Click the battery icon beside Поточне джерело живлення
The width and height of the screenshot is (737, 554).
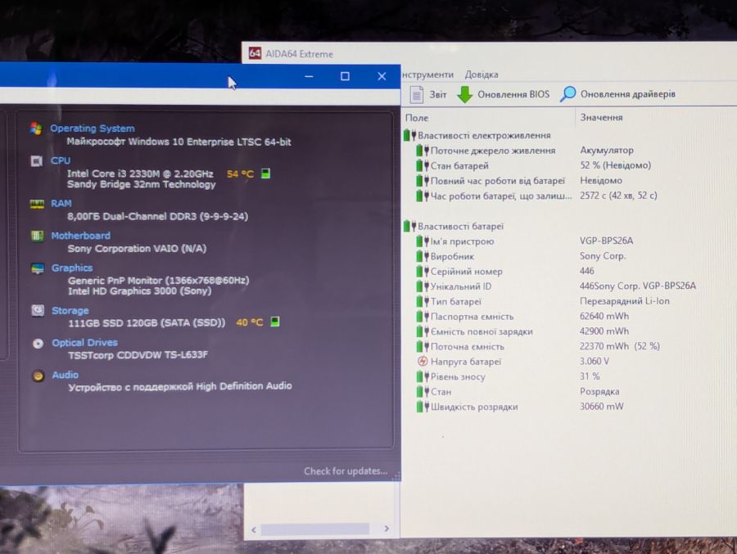[x=422, y=151]
